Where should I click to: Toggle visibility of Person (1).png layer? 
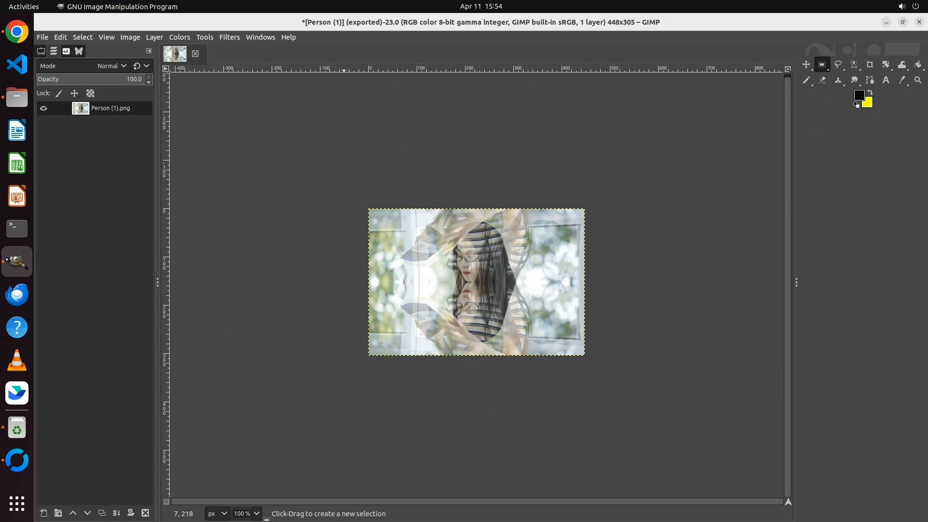[43, 108]
